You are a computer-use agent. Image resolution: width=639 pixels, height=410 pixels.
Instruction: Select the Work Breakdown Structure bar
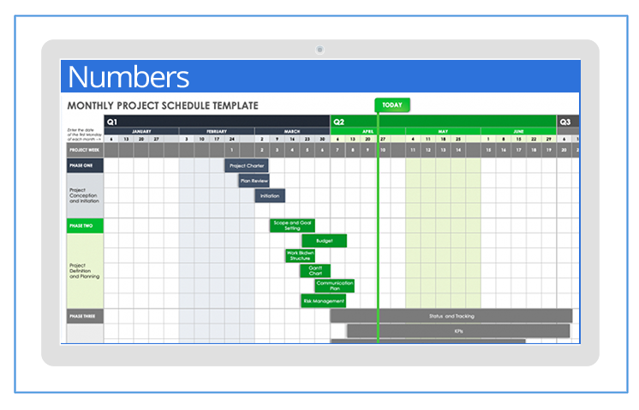pos(300,256)
